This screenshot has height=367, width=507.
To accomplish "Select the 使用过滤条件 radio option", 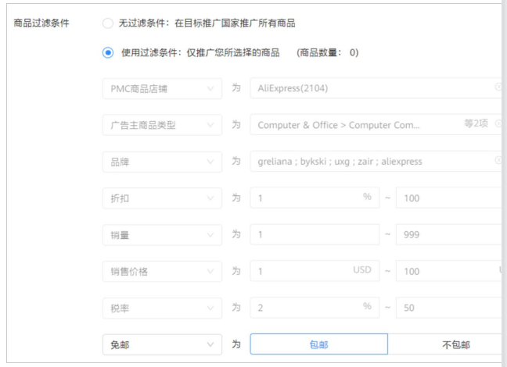I will pyautogui.click(x=108, y=52).
